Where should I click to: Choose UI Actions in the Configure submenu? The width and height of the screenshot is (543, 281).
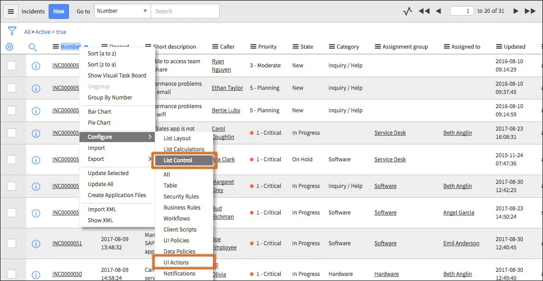click(x=183, y=263)
